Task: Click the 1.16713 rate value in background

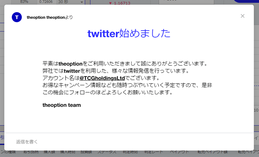Action: (x=122, y=3)
